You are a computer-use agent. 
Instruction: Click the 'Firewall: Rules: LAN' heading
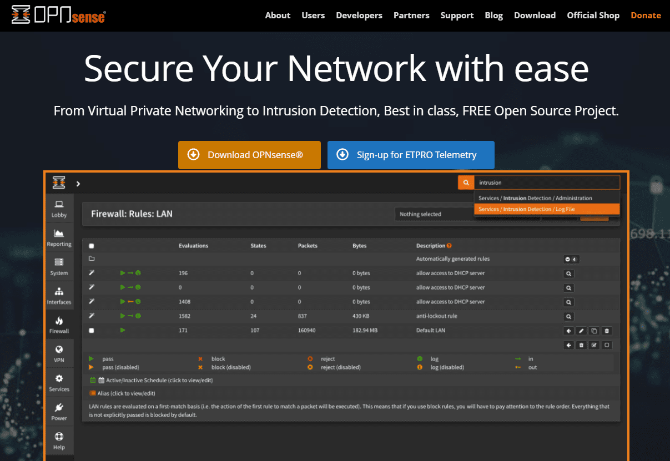[x=132, y=214]
